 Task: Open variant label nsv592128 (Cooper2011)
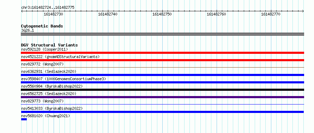tap(44, 49)
